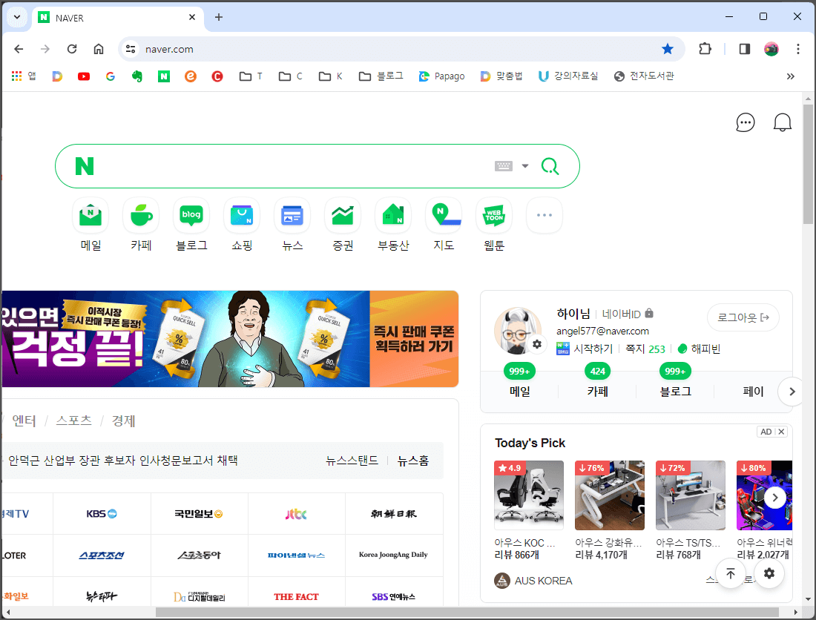Screen dimensions: 816x620
Task: Open Papago from the bookmarks bar
Action: click(x=441, y=76)
